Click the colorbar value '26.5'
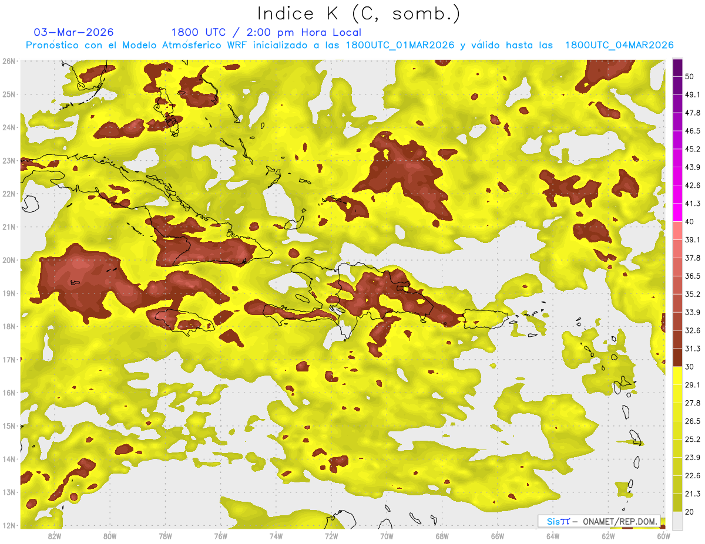Image resolution: width=705 pixels, height=544 pixels. tap(693, 421)
